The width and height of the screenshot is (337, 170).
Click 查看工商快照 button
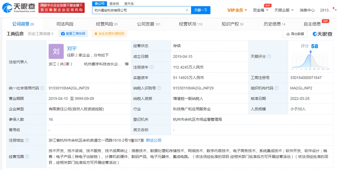[x=73, y=34]
